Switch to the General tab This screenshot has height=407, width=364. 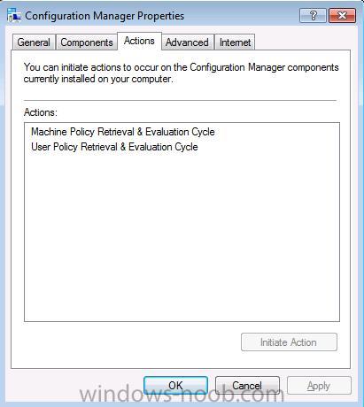[x=34, y=42]
